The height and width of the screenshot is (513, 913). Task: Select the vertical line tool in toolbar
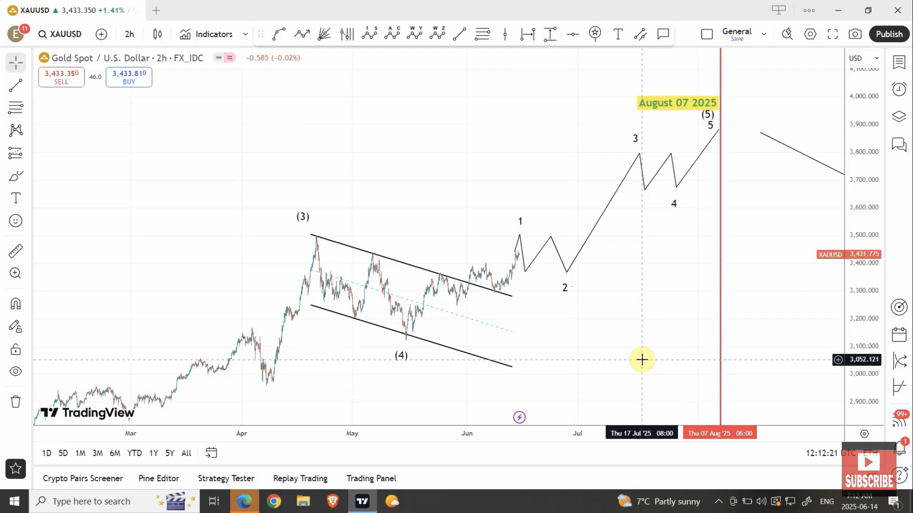point(505,33)
